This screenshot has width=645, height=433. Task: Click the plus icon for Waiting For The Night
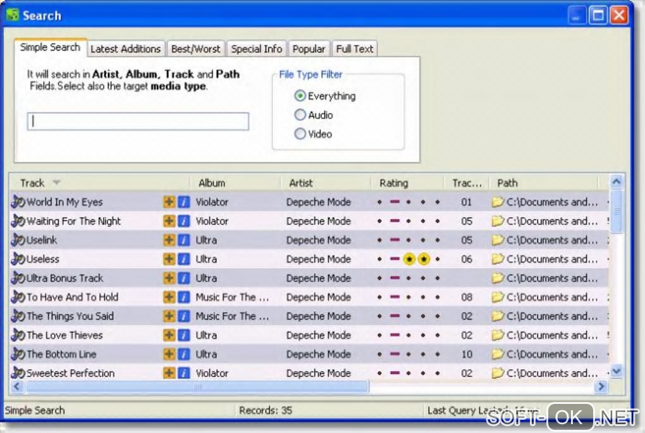[169, 221]
